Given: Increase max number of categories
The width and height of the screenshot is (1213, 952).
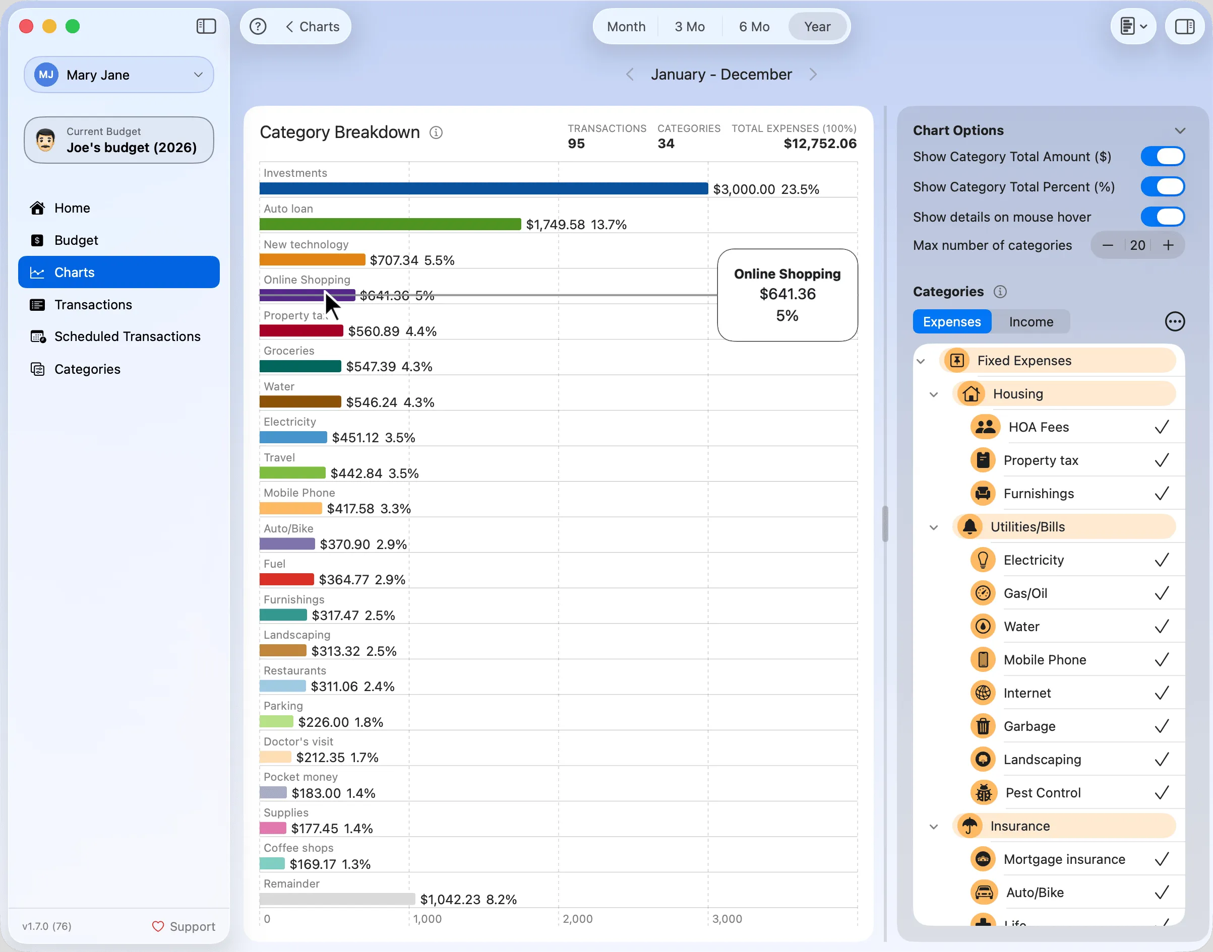Looking at the screenshot, I should (x=1168, y=245).
